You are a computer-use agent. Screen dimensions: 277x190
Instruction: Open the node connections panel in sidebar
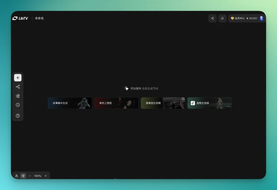(18, 87)
